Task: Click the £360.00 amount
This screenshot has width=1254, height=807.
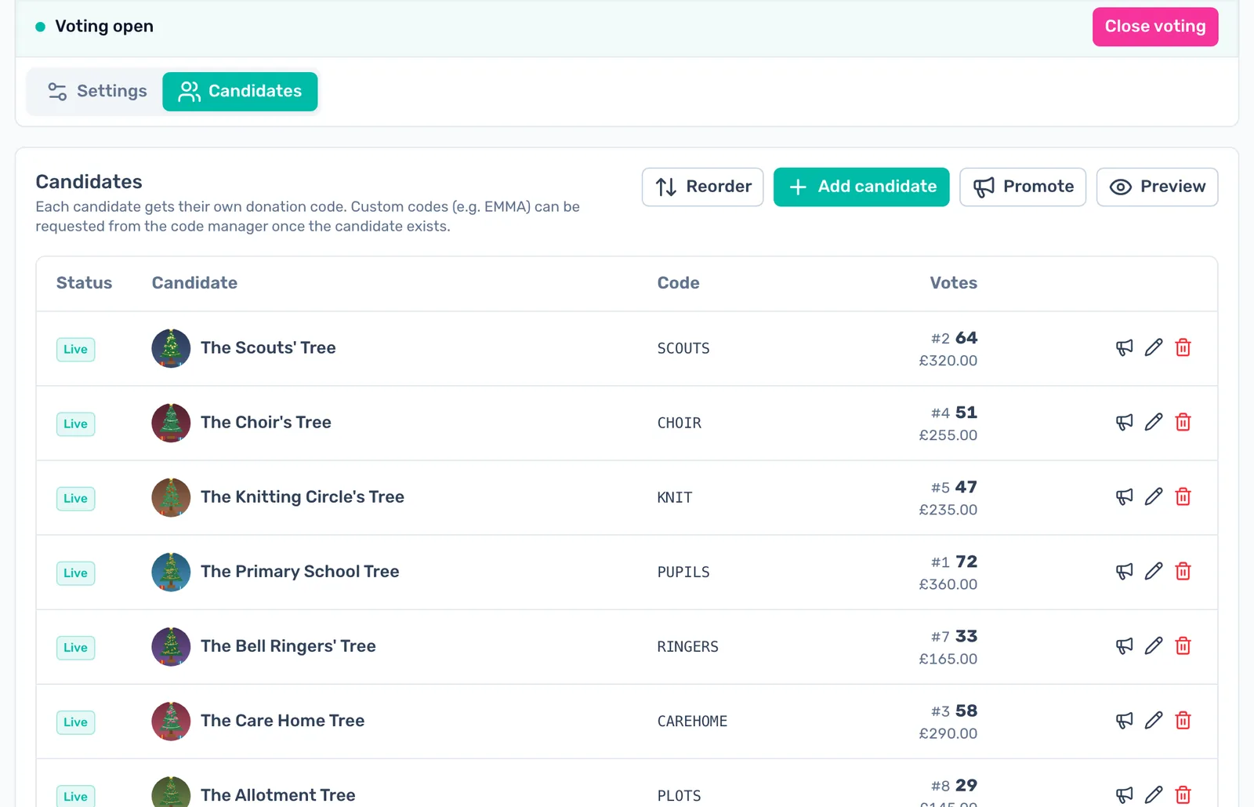Action: point(948,584)
